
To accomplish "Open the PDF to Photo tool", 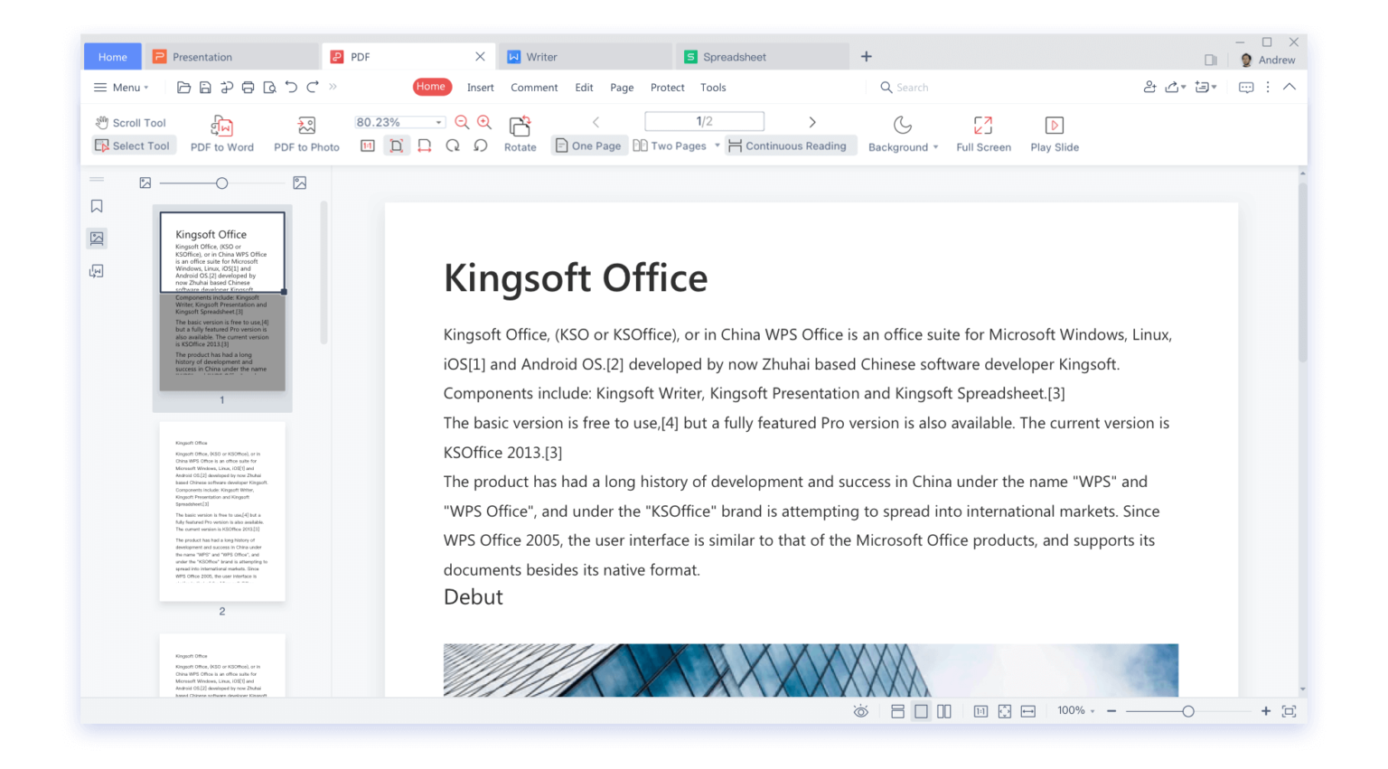I will [x=305, y=133].
